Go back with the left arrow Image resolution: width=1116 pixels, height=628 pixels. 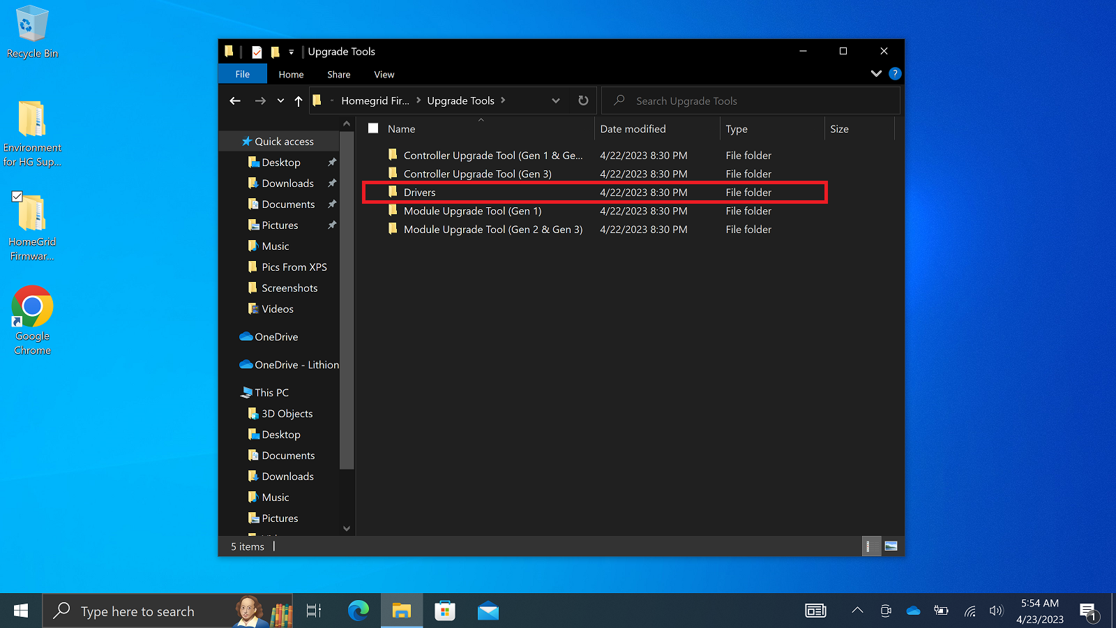click(x=235, y=101)
